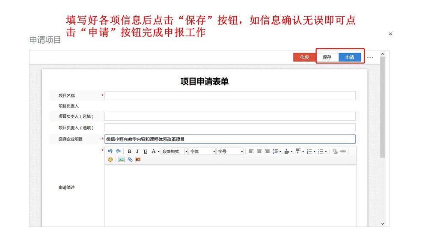Click the redo icon in editor toolbar
This screenshot has height=241, width=428.
119,151
